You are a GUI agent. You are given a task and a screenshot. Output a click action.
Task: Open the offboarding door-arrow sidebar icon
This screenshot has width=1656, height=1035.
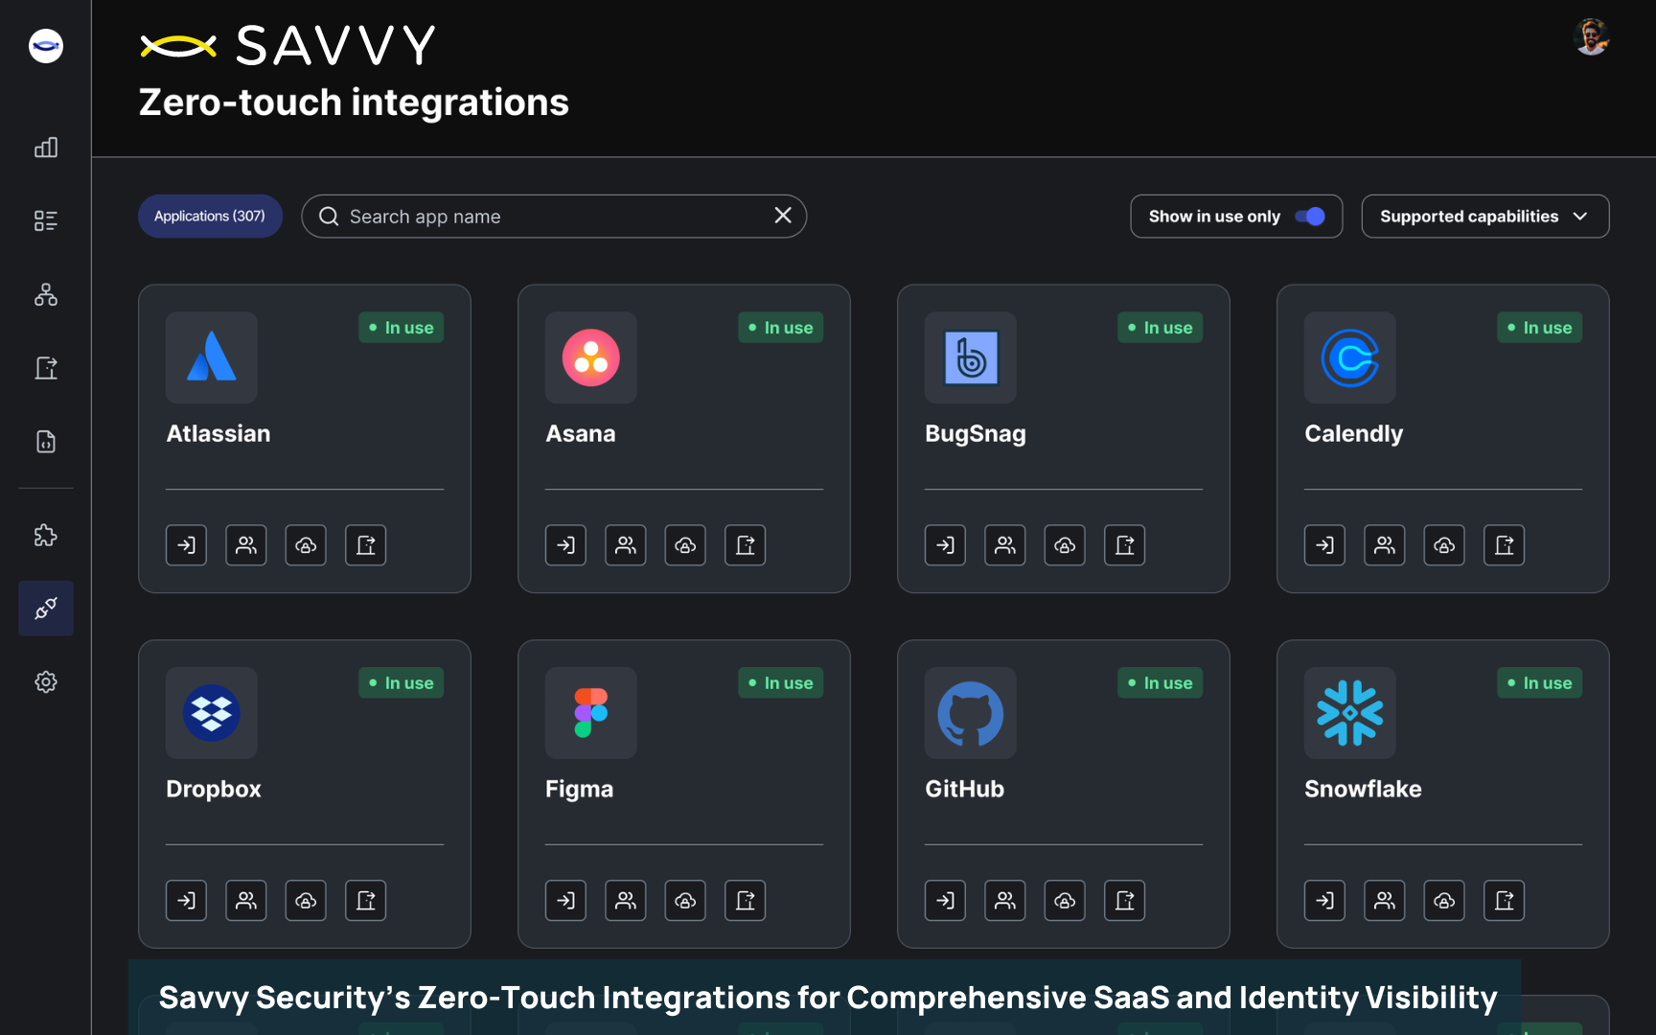click(x=46, y=368)
